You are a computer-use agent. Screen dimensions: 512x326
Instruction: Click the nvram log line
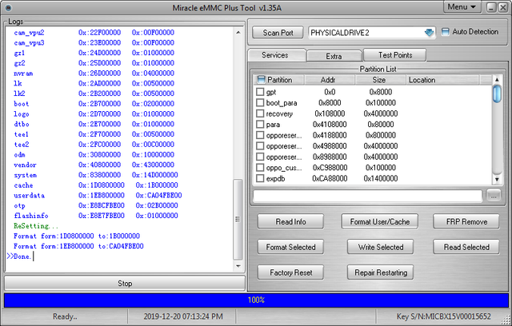click(94, 73)
